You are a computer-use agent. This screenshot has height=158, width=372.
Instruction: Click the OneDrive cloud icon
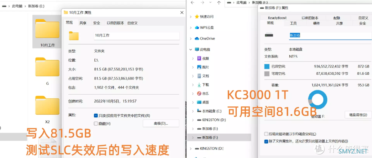tap(197, 39)
